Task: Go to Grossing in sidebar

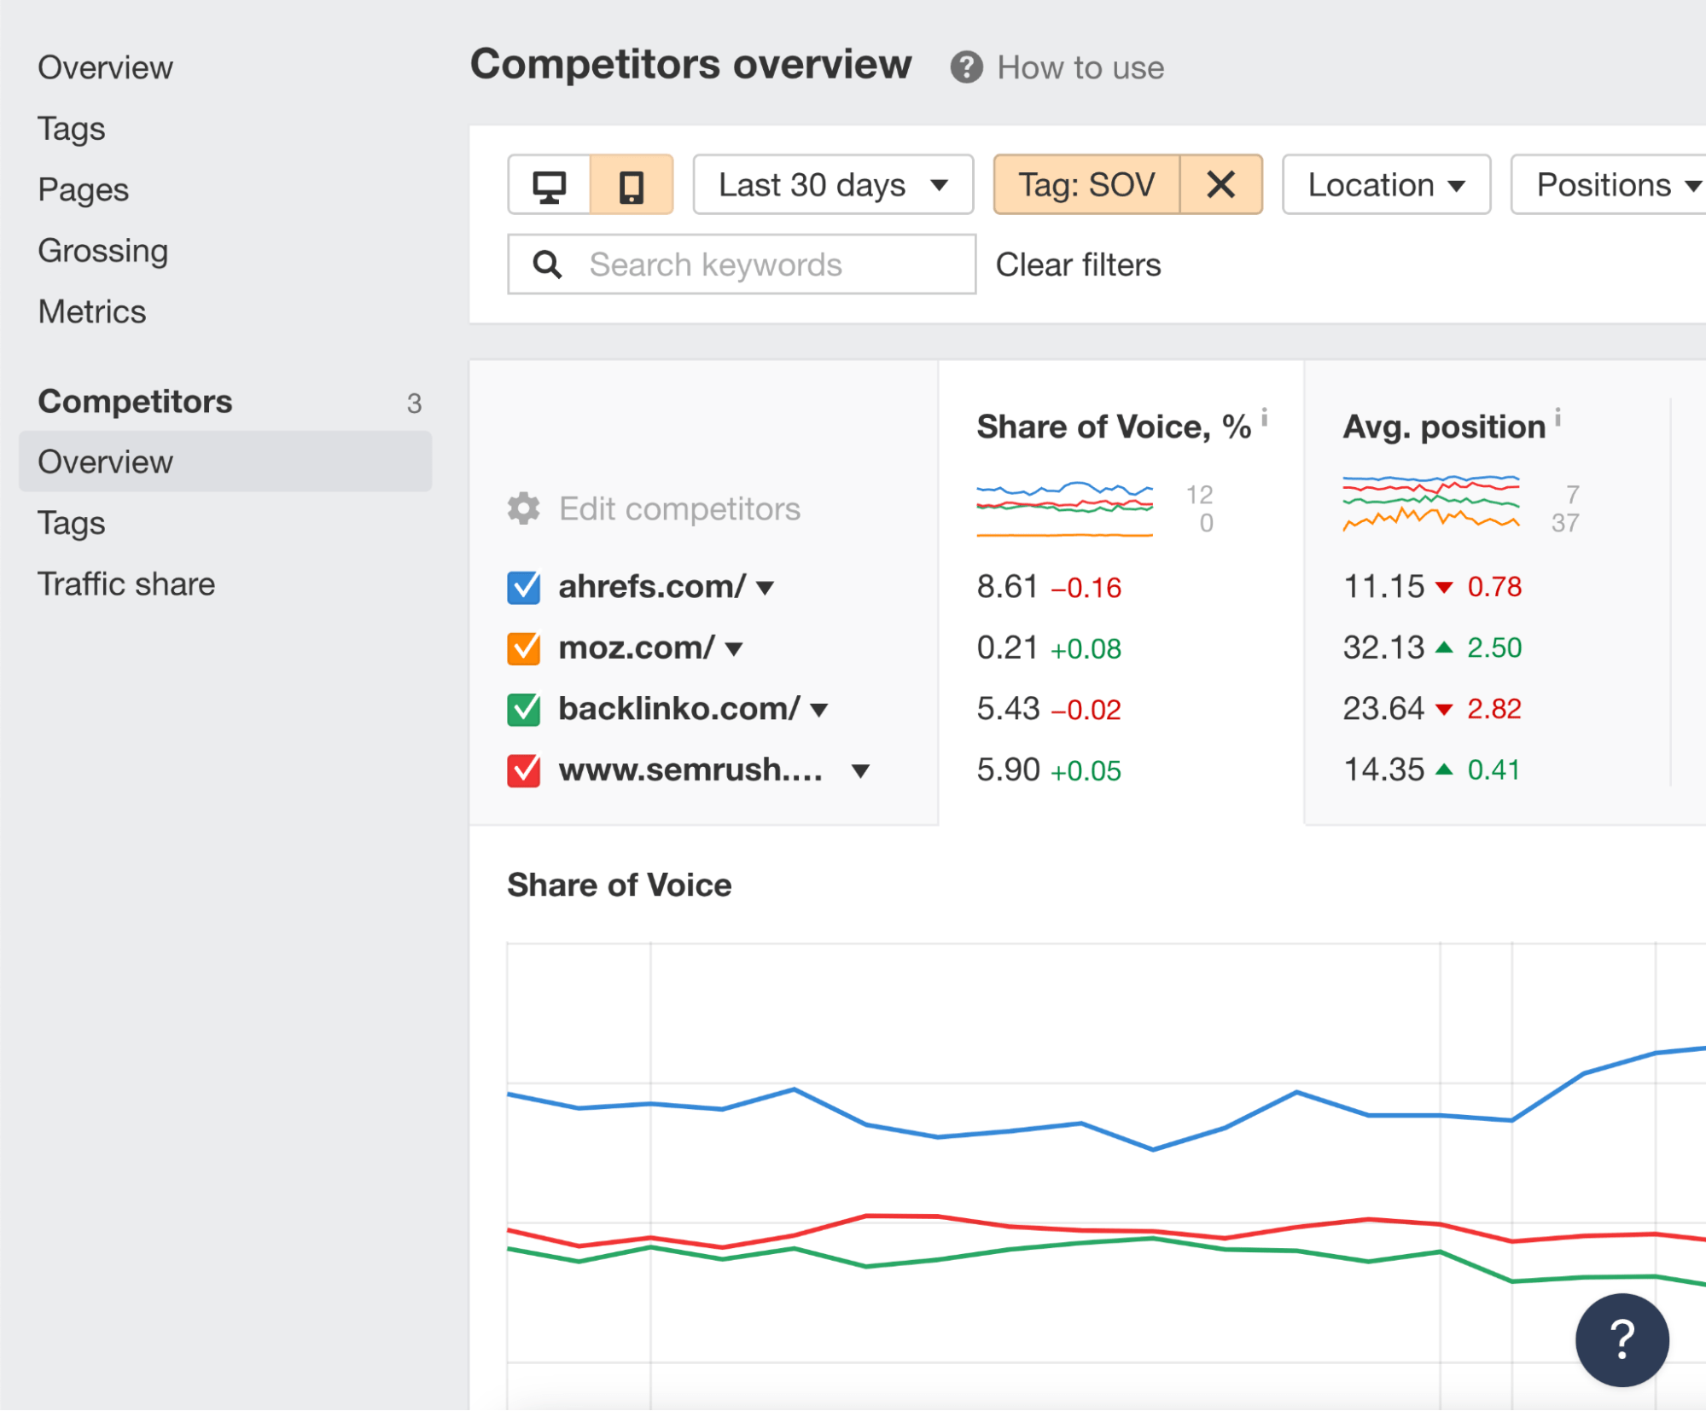Action: click(102, 251)
